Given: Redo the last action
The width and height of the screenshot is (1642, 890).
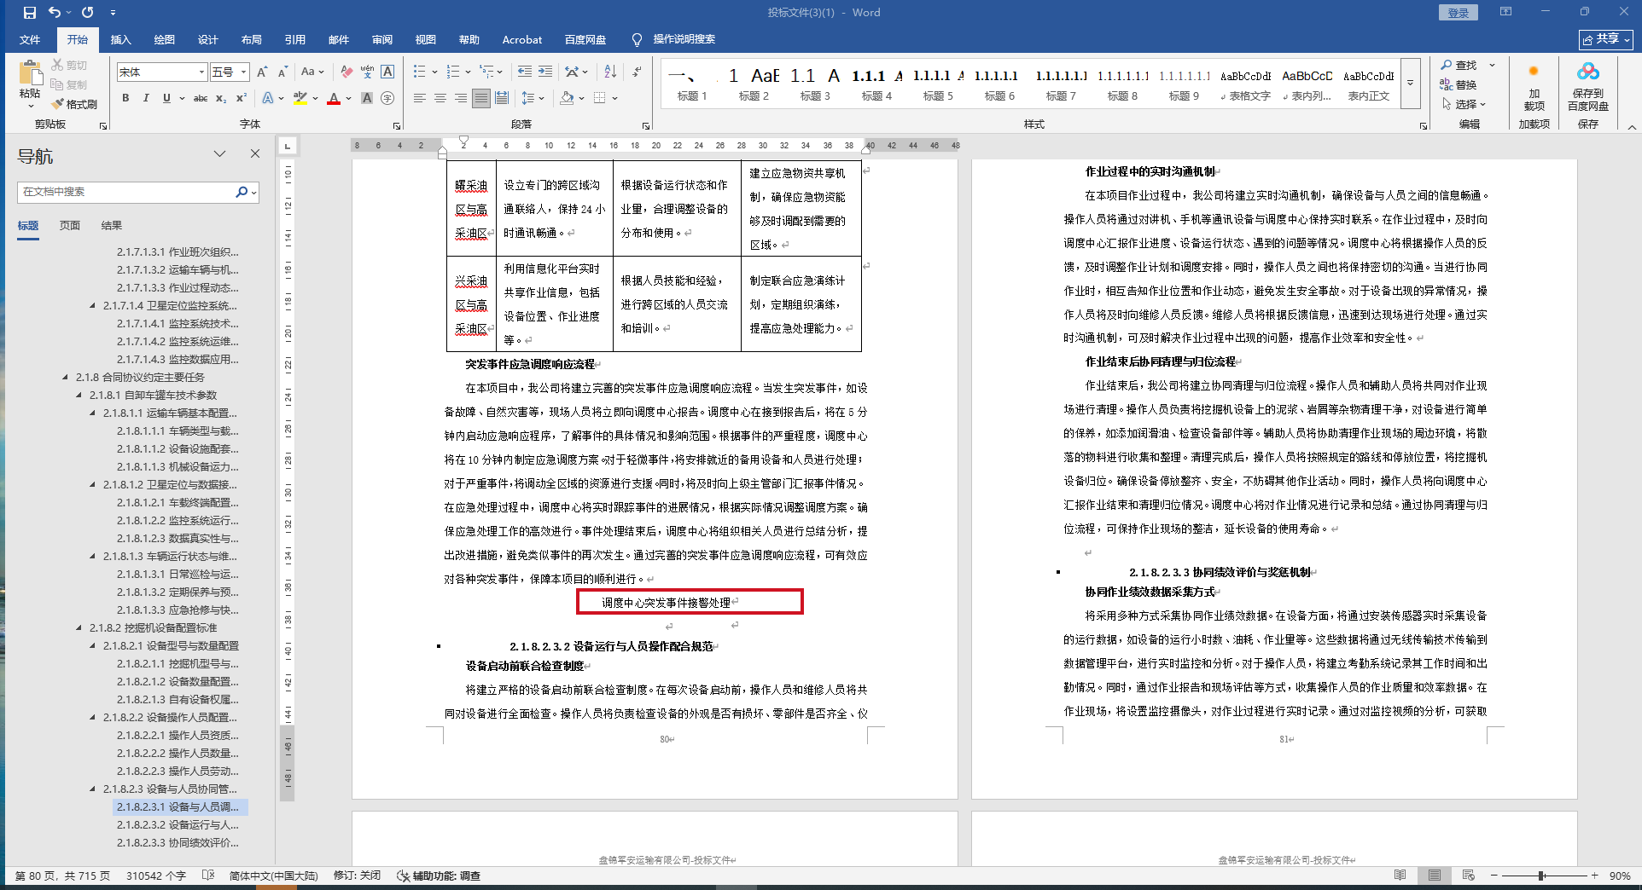Looking at the screenshot, I should tap(87, 13).
